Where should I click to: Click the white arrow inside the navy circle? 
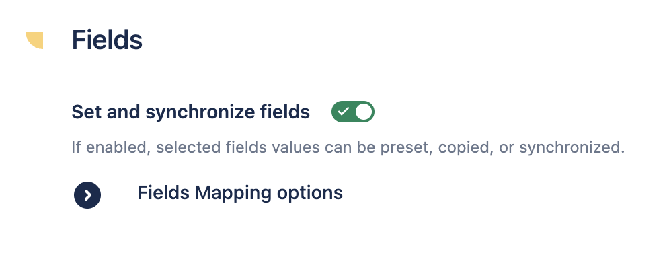click(87, 195)
